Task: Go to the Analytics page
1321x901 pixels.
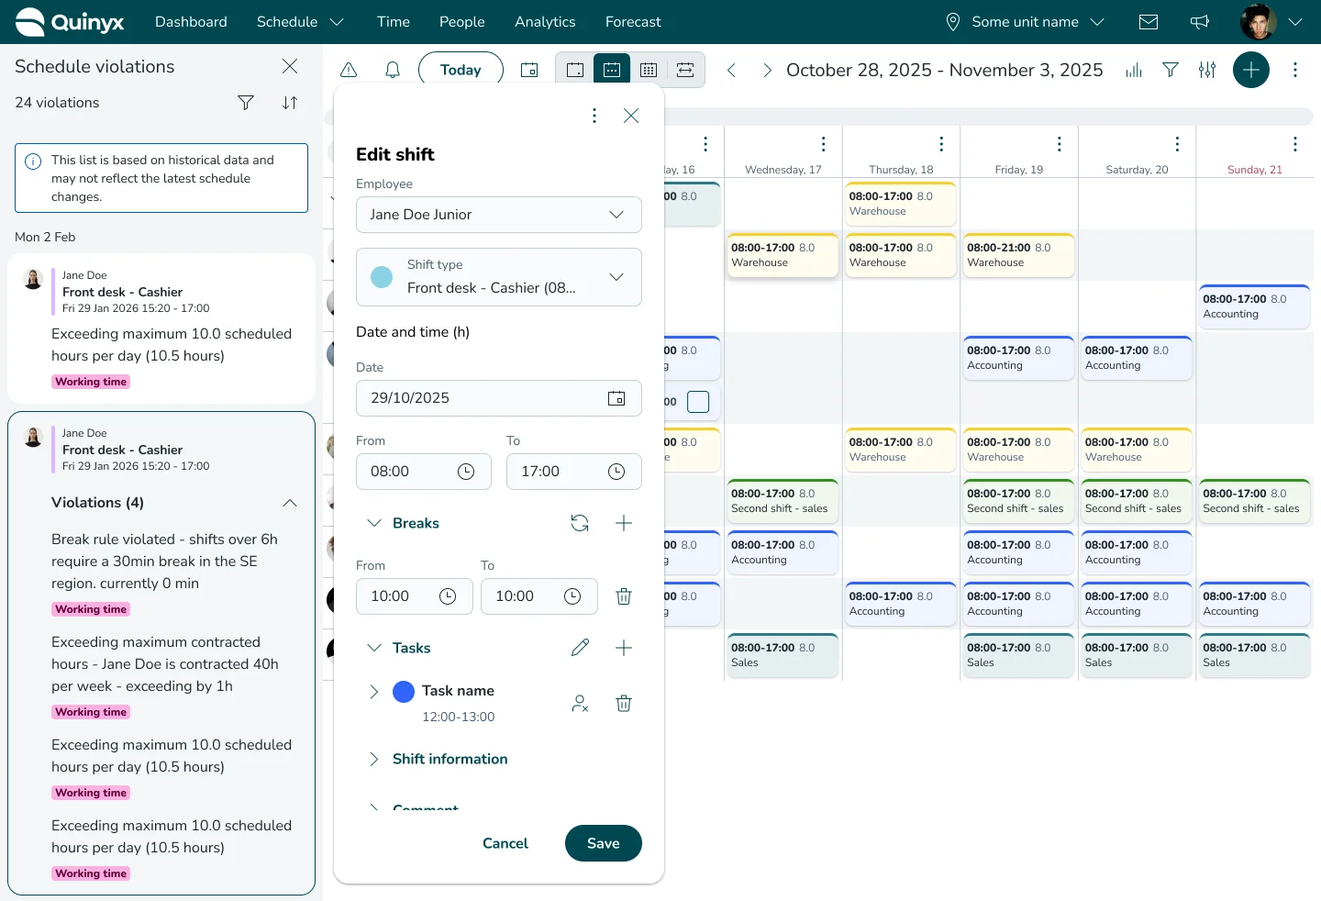Action: pyautogui.click(x=545, y=22)
